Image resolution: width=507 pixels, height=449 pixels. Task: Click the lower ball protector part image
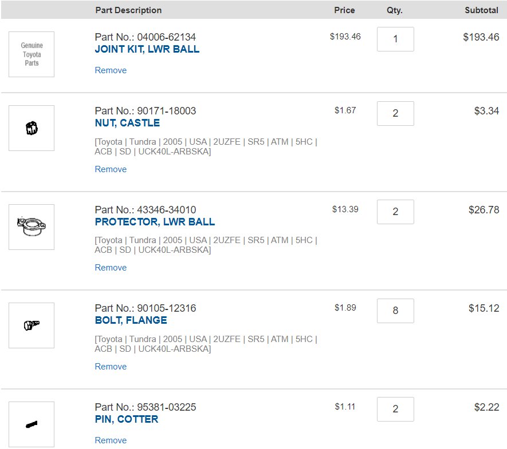32,227
